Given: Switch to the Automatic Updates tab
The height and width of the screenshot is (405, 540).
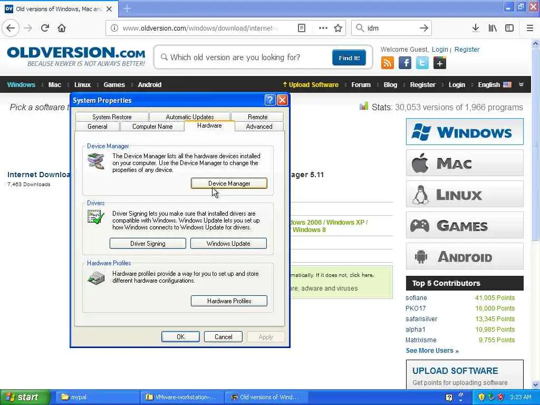Looking at the screenshot, I should coord(190,117).
